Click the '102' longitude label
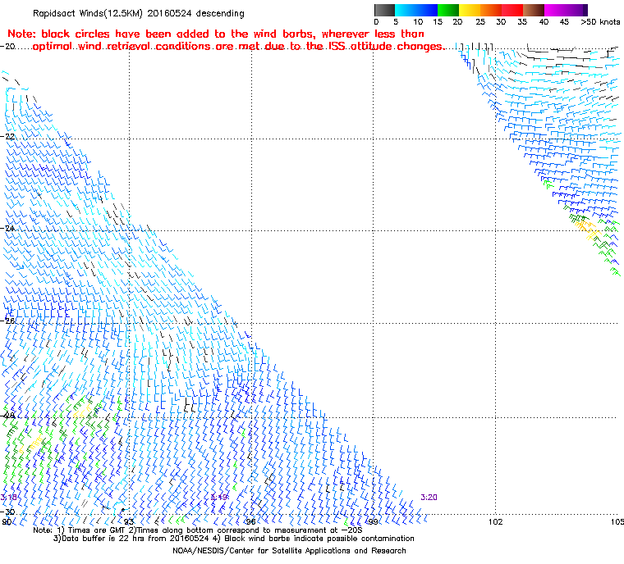The image size is (624, 564). coord(495,521)
